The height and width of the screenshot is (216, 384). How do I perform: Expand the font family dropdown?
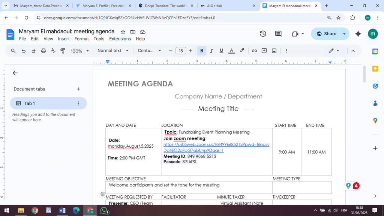(x=149, y=51)
